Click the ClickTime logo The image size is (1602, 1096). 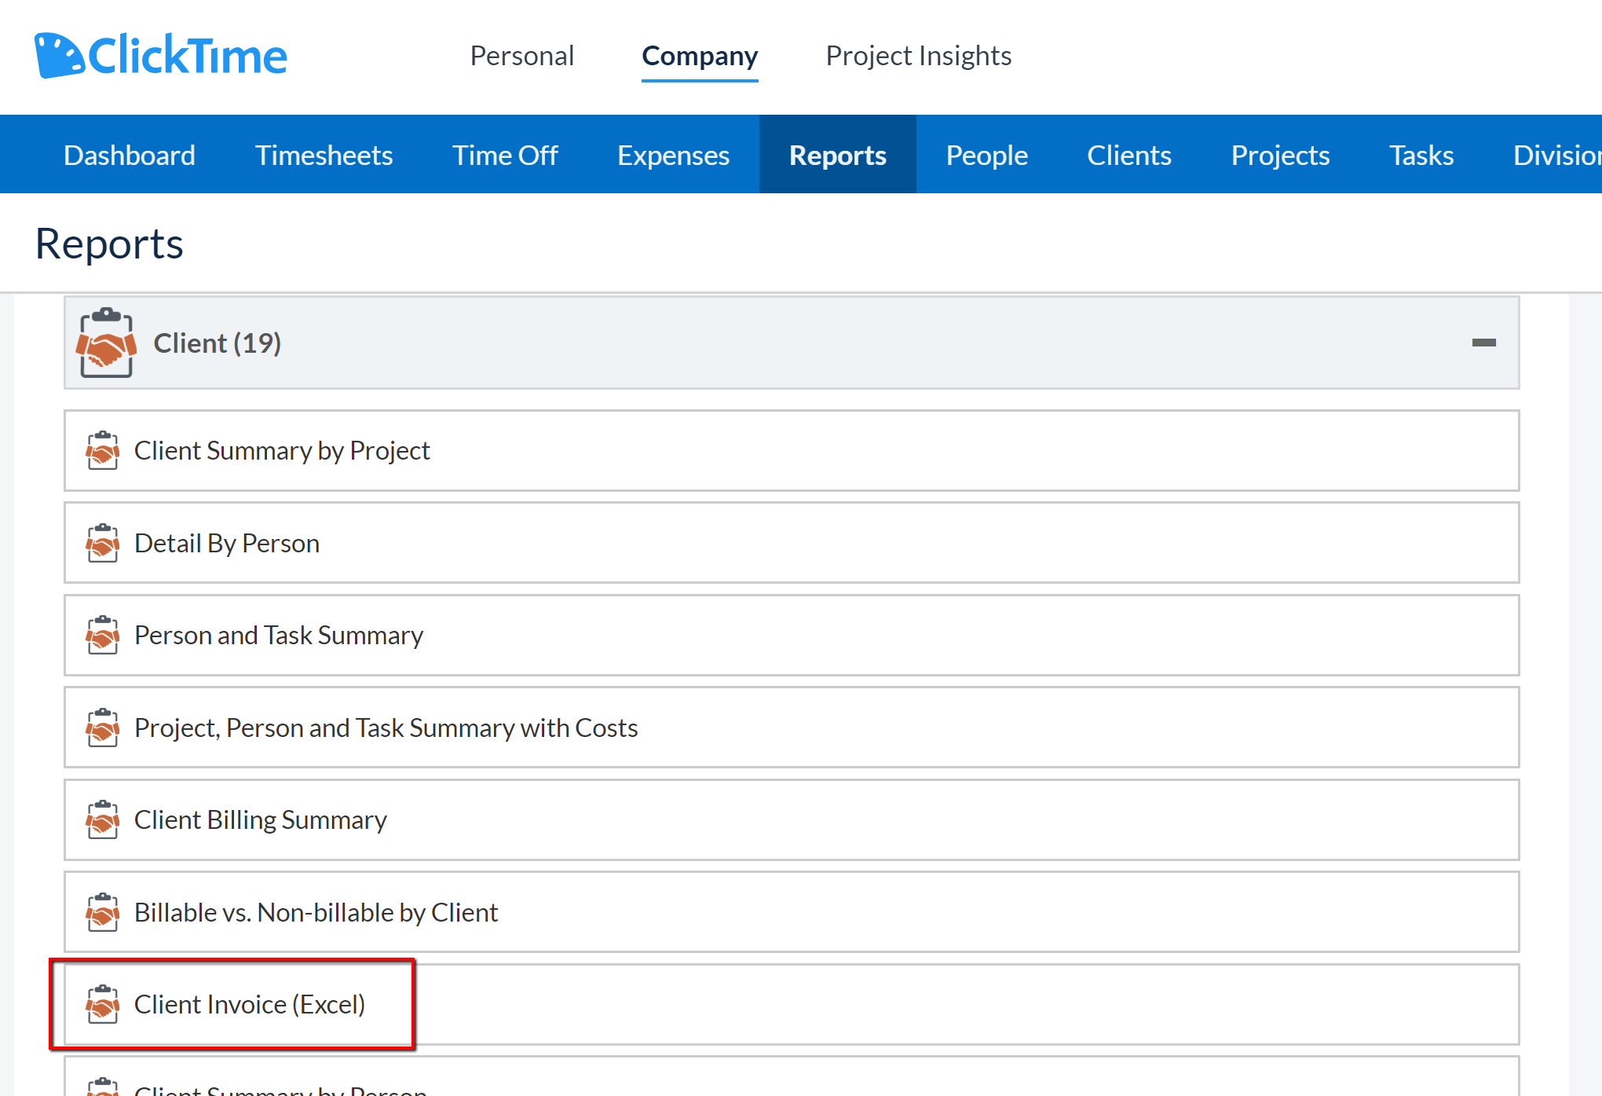161,54
